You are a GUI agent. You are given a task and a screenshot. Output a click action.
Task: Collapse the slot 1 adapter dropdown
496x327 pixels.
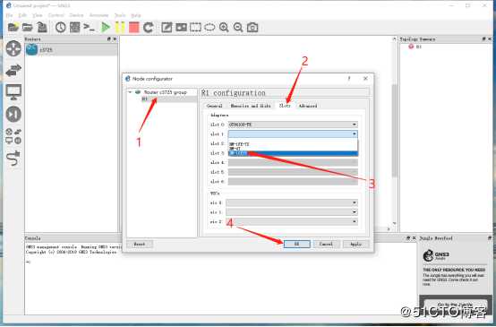click(293, 134)
